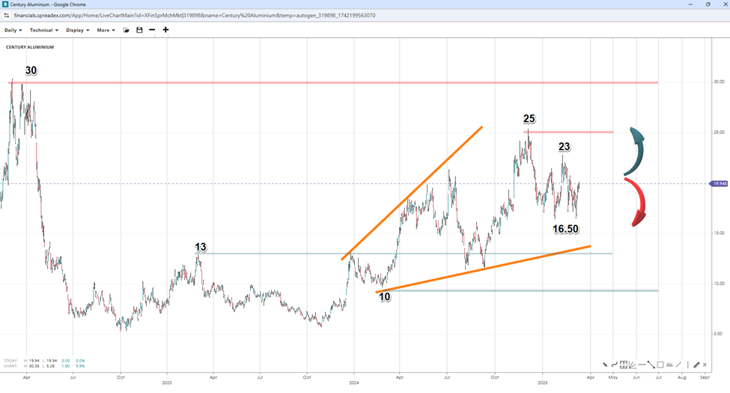
Task: Open the saved chart folder icon
Action: point(127,30)
